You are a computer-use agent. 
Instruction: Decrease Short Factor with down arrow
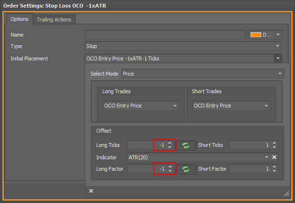point(275,171)
